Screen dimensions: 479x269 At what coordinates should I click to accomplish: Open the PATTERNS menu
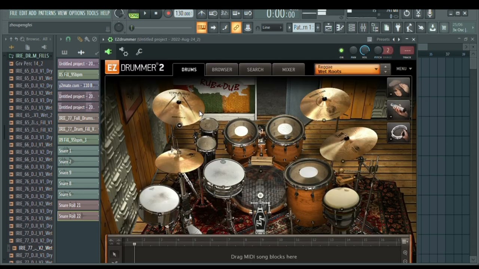47,13
